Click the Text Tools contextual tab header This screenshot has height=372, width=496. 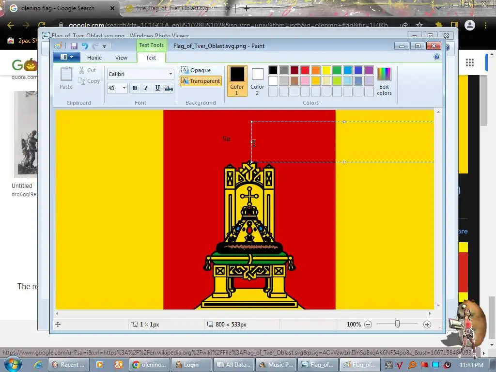click(x=151, y=45)
